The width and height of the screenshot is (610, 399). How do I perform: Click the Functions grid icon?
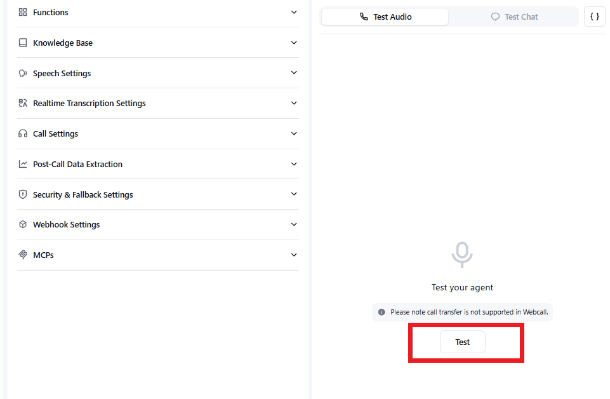[x=22, y=12]
